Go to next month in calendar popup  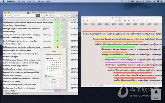click(x=61, y=58)
